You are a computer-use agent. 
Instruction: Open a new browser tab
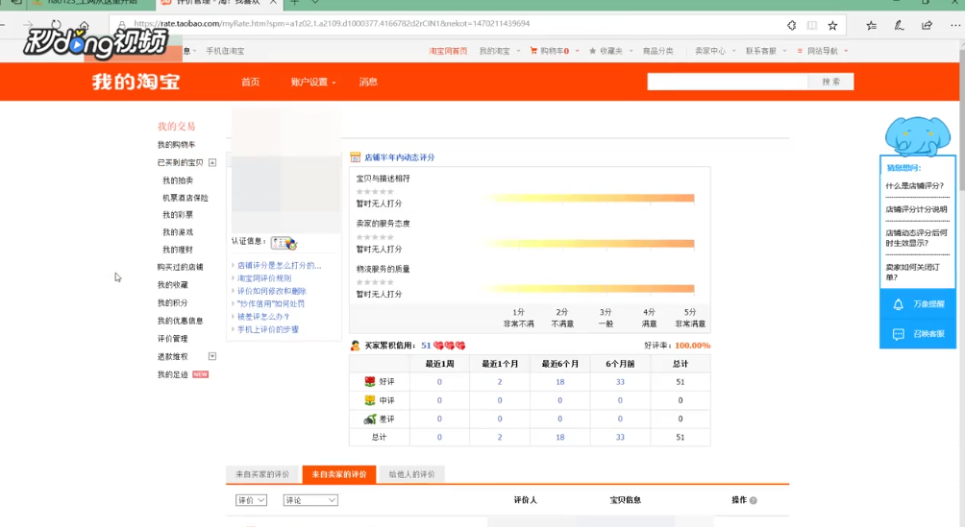click(x=295, y=3)
